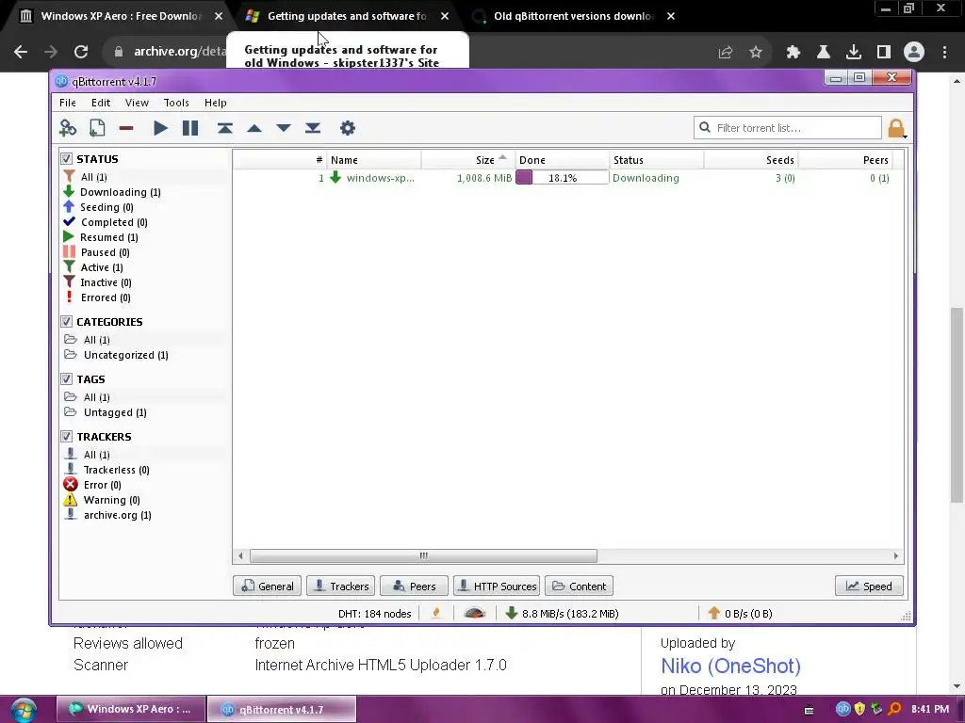Toggle the TAGS filter checkbox

(67, 378)
